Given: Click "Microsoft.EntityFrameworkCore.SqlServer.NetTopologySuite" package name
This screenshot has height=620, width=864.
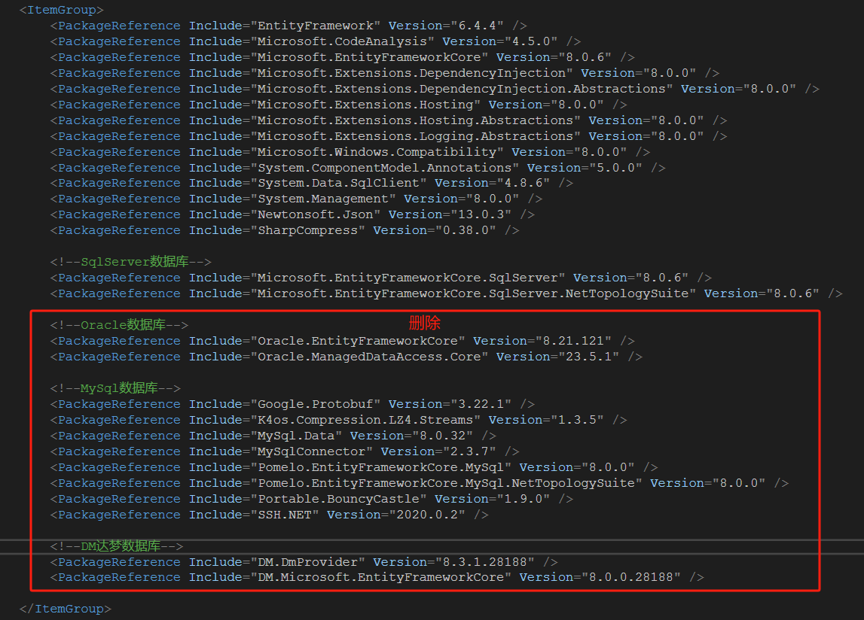Looking at the screenshot, I should [473, 294].
